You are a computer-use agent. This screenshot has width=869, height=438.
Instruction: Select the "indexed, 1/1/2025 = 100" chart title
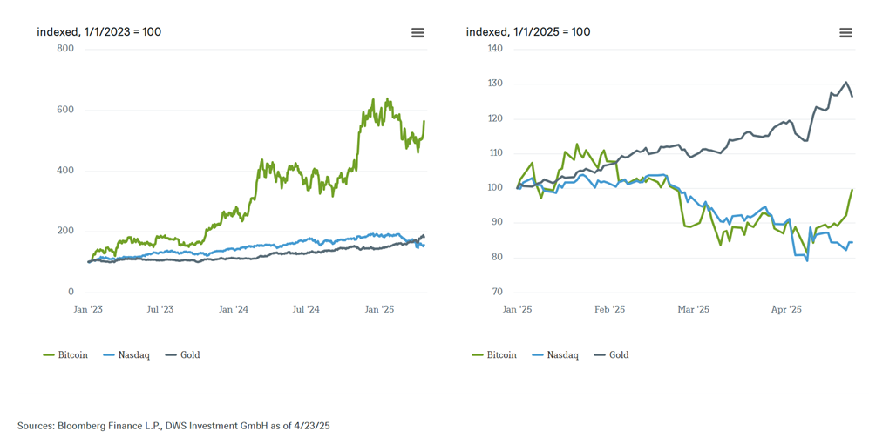click(x=528, y=32)
